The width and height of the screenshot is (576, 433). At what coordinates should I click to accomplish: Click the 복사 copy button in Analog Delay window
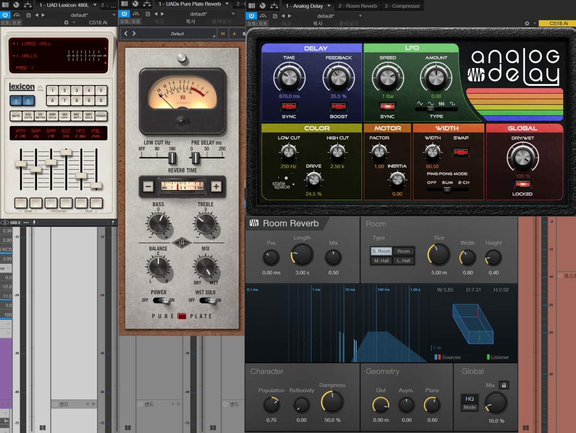pos(318,23)
